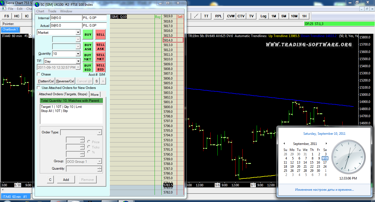Enable the Chase checkbox

39,74
